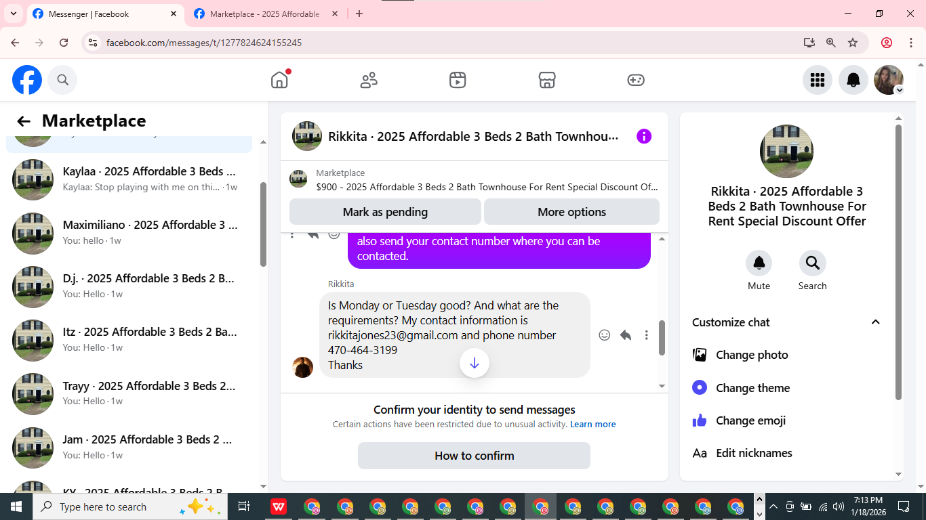
Task: Open the Gaming controller icon
Action: pyautogui.click(x=636, y=80)
